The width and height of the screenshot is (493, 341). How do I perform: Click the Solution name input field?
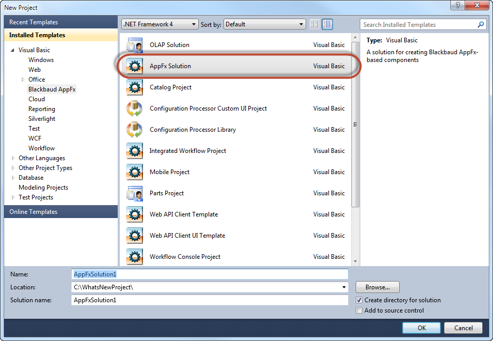click(x=210, y=300)
